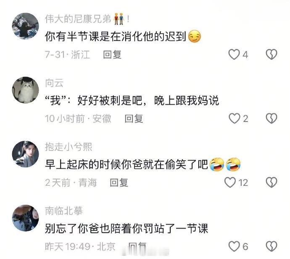290x259 pixels.
Task: Dislike the comment about 消化他的迟到
Action: click(x=272, y=54)
